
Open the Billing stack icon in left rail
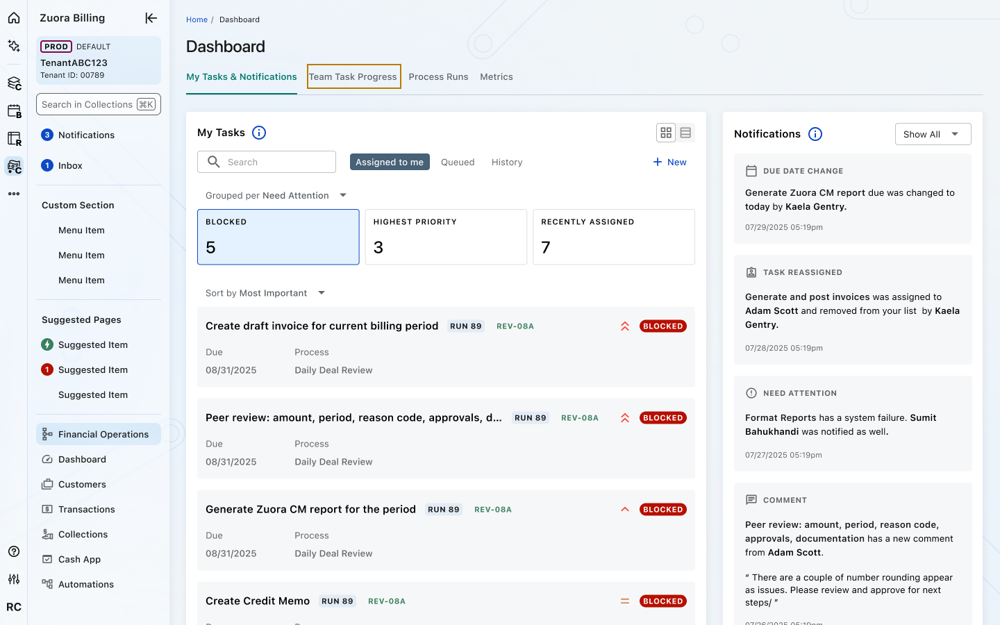click(14, 83)
